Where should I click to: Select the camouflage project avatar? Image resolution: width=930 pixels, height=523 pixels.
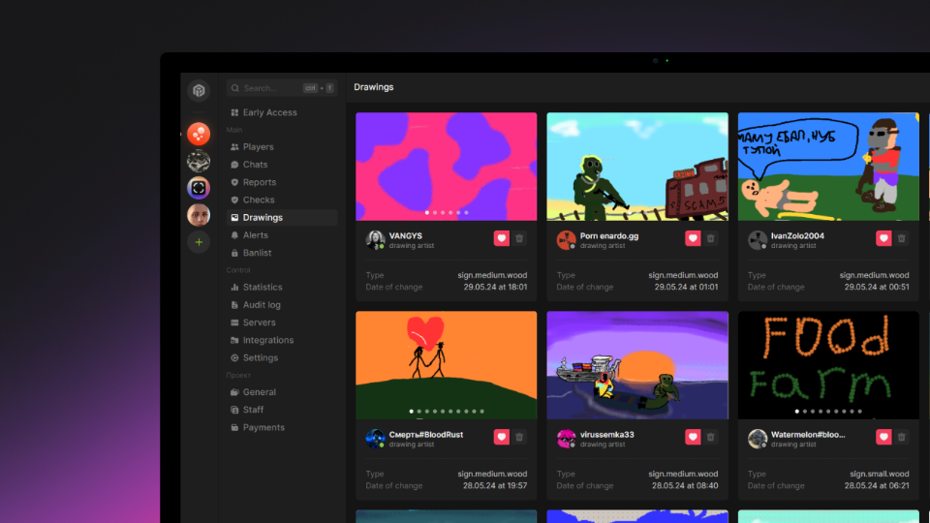[x=199, y=161]
